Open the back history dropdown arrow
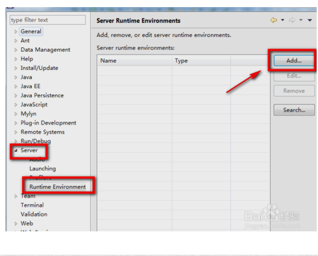 tap(282, 20)
